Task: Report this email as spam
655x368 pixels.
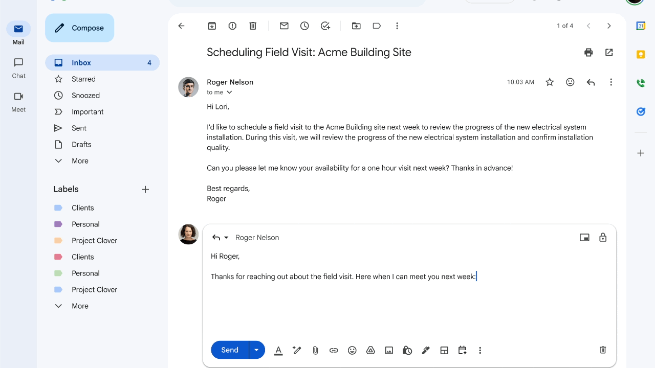Action: point(232,26)
